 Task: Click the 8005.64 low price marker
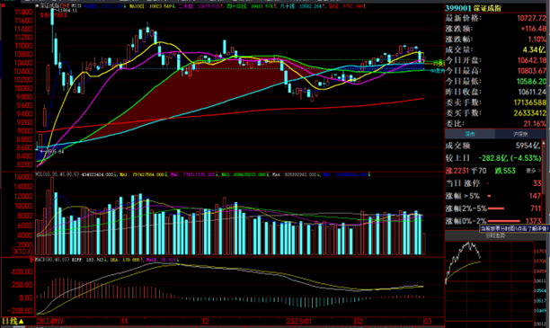[53, 152]
